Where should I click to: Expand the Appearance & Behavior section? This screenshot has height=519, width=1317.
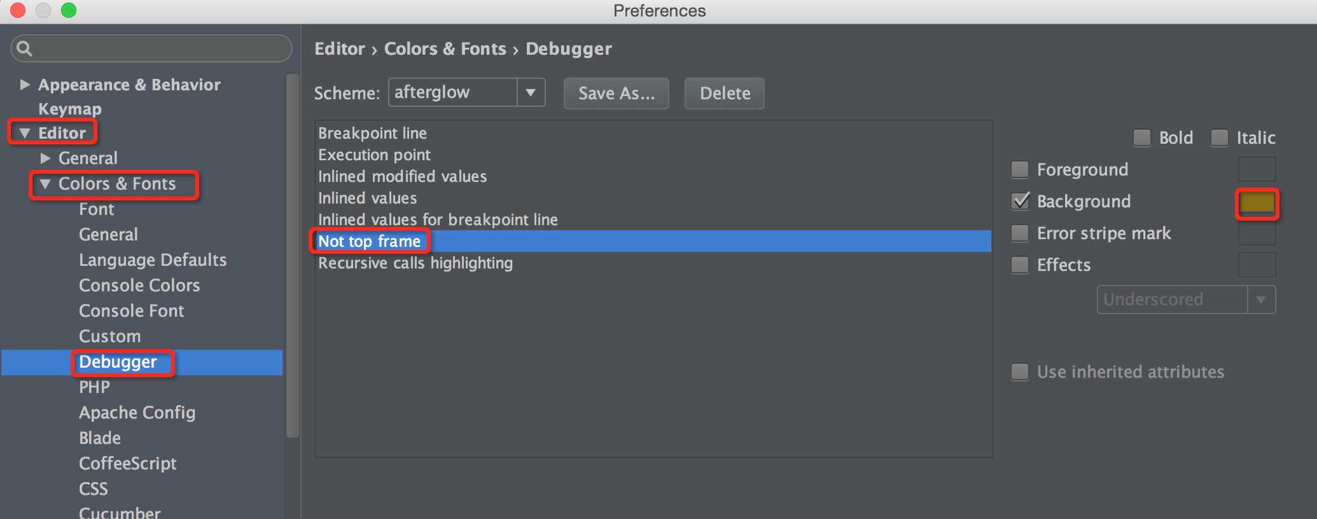click(x=25, y=85)
